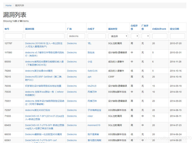
Task: Open Dedecms vendor link in row 72397
Action: click(x=72, y=110)
